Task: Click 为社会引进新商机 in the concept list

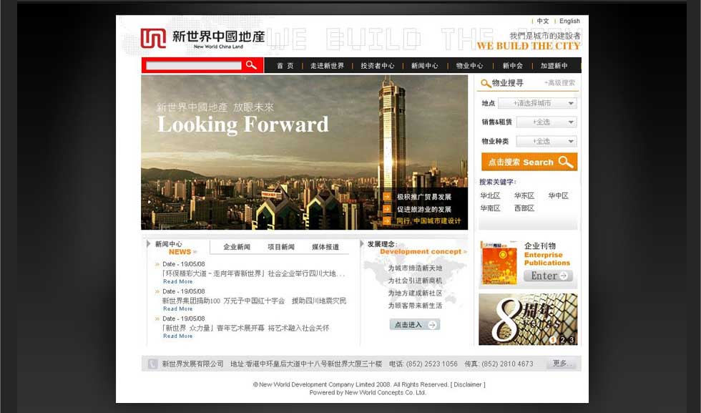Action: coord(415,281)
